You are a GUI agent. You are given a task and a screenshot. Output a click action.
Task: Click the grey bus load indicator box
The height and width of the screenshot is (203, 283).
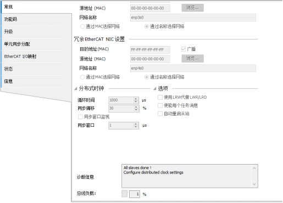124,194
